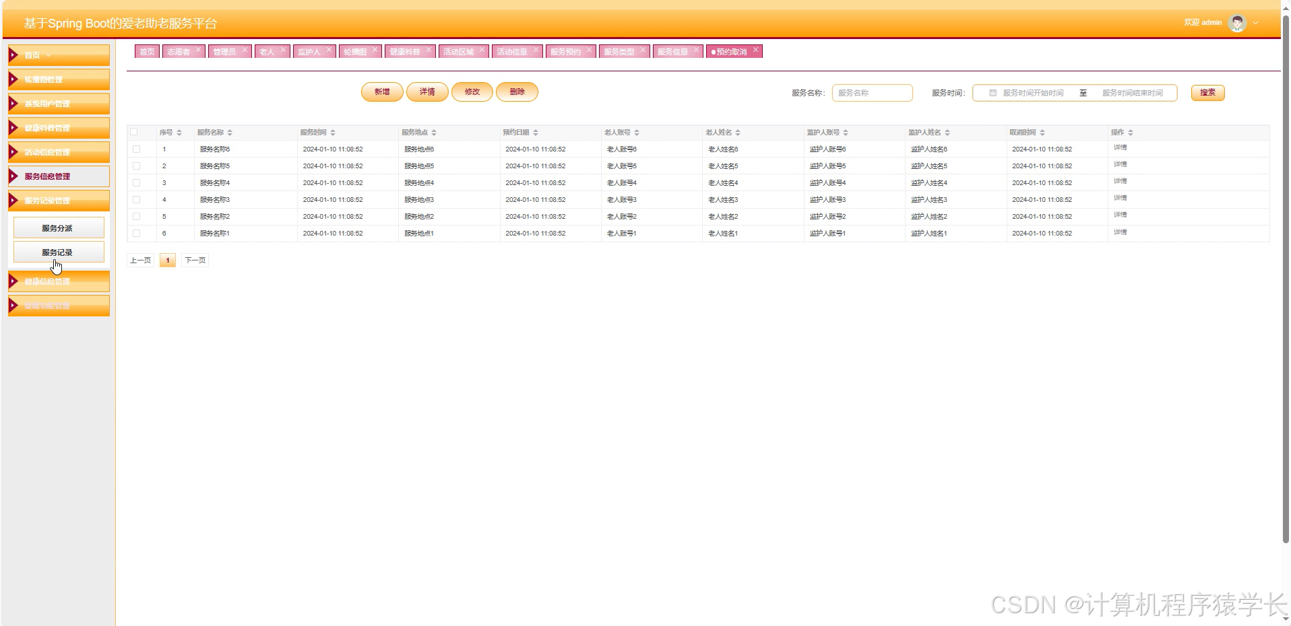Screen dimensions: 1291x626
Task: Open the 服务分派 submenu item
Action: (59, 228)
